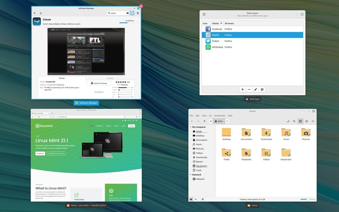Toggle the location entry bar in Nemo
The image size is (339, 212).
coord(288,121)
